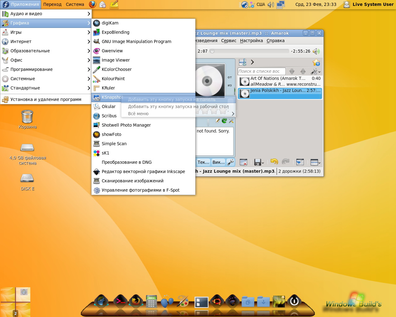Image resolution: width=396 pixels, height=317 pixels.
Task: Open playlist tools wrench dropdown
Action: 316,72
